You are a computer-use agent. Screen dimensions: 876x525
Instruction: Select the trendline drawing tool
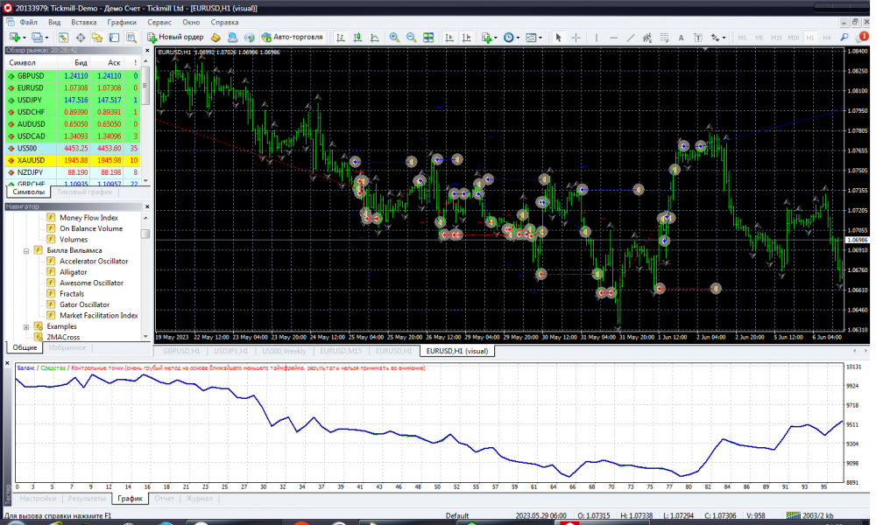click(632, 38)
